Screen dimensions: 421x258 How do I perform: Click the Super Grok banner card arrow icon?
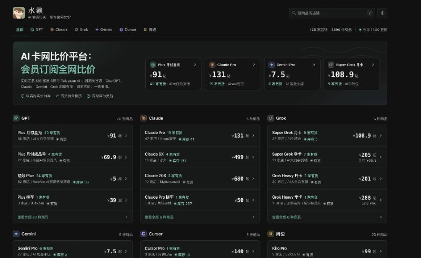[373, 65]
